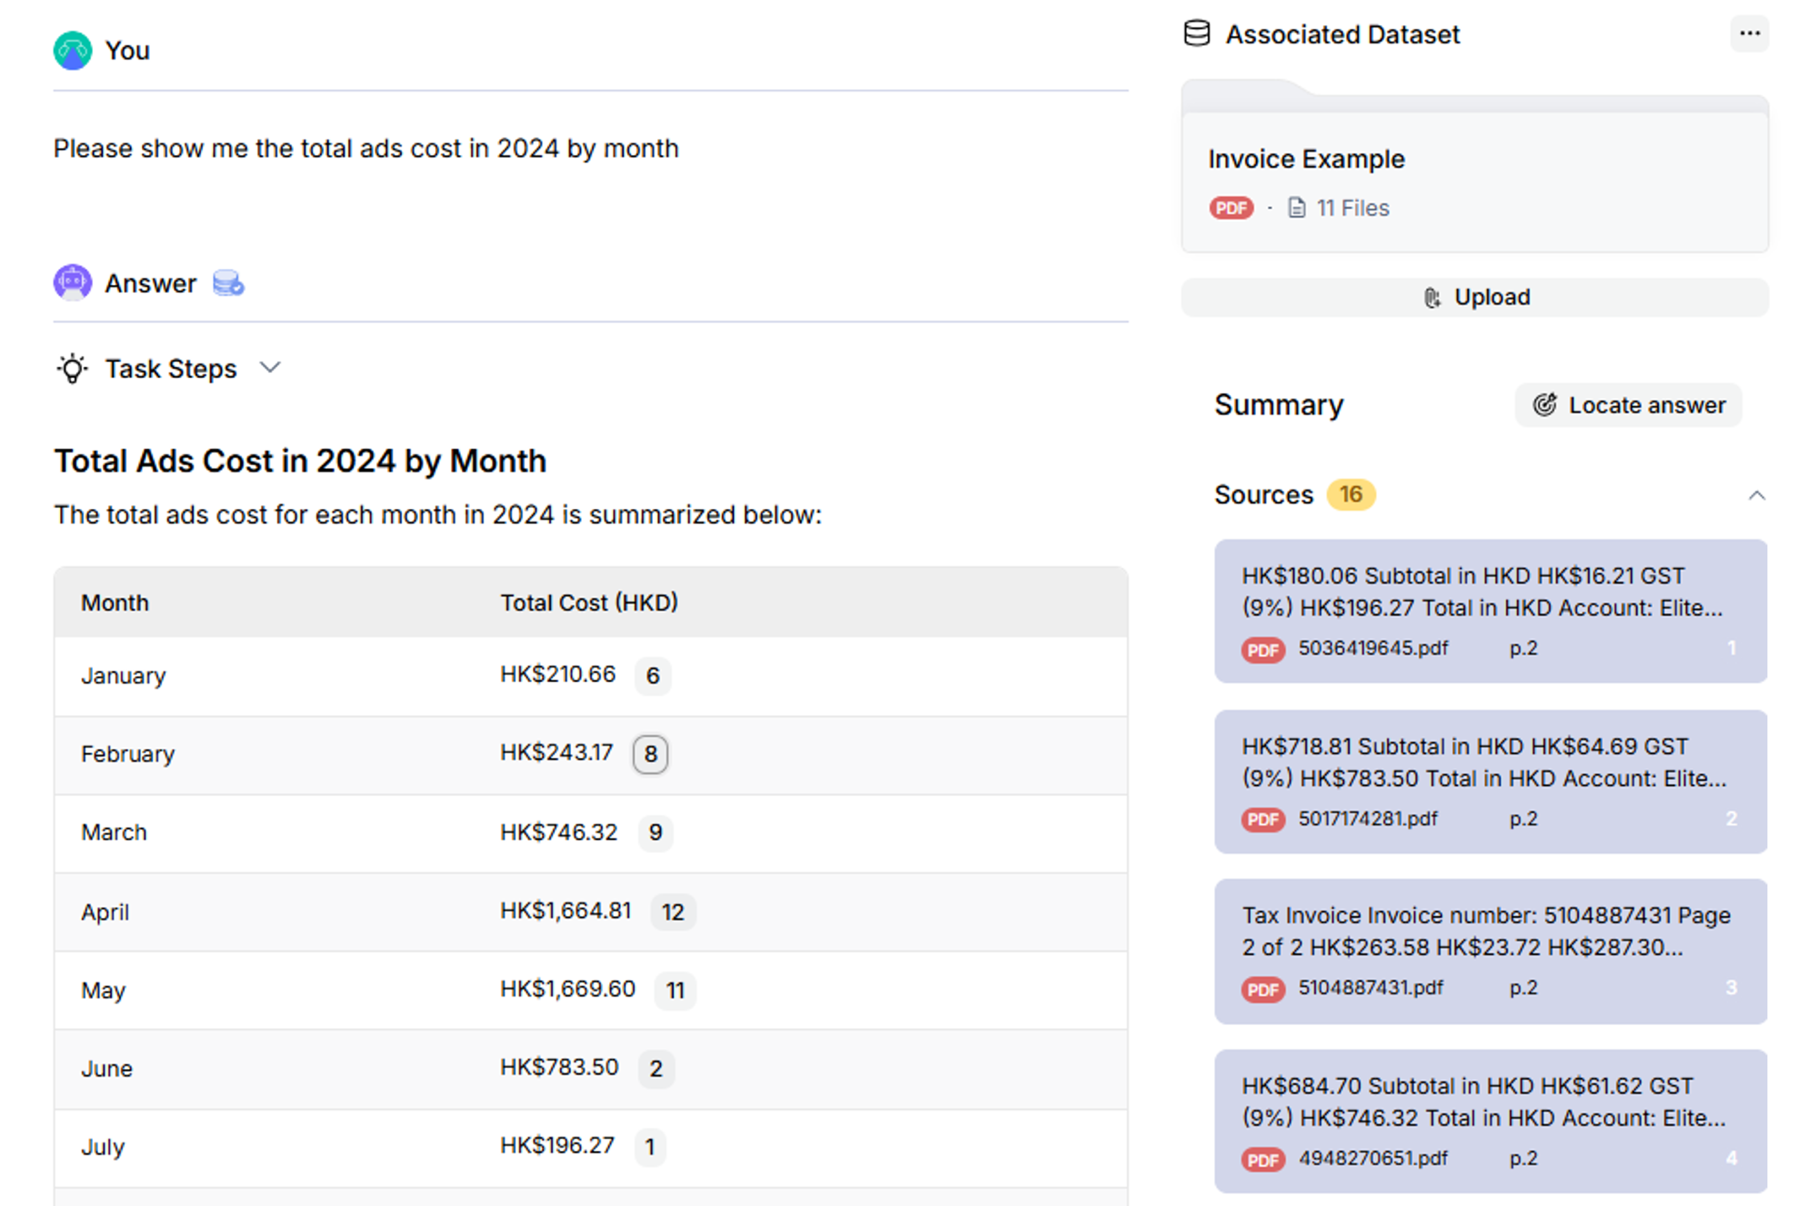Image resolution: width=1800 pixels, height=1206 pixels.
Task: Open source card 5036419645.pdf
Action: 1490,610
